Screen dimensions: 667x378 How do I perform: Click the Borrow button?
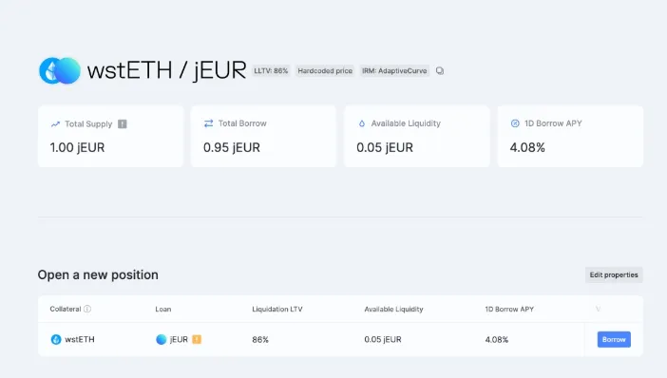(x=614, y=339)
